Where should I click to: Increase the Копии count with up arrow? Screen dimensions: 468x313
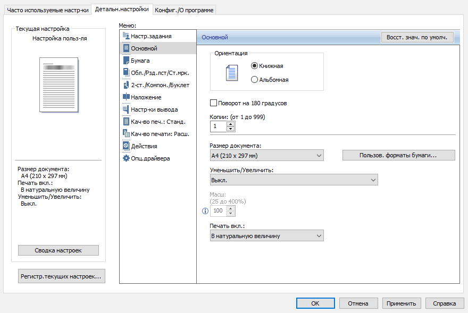click(230, 124)
